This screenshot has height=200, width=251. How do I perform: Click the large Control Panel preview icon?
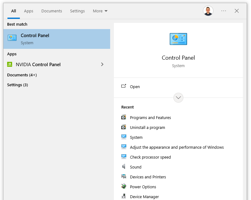click(178, 39)
